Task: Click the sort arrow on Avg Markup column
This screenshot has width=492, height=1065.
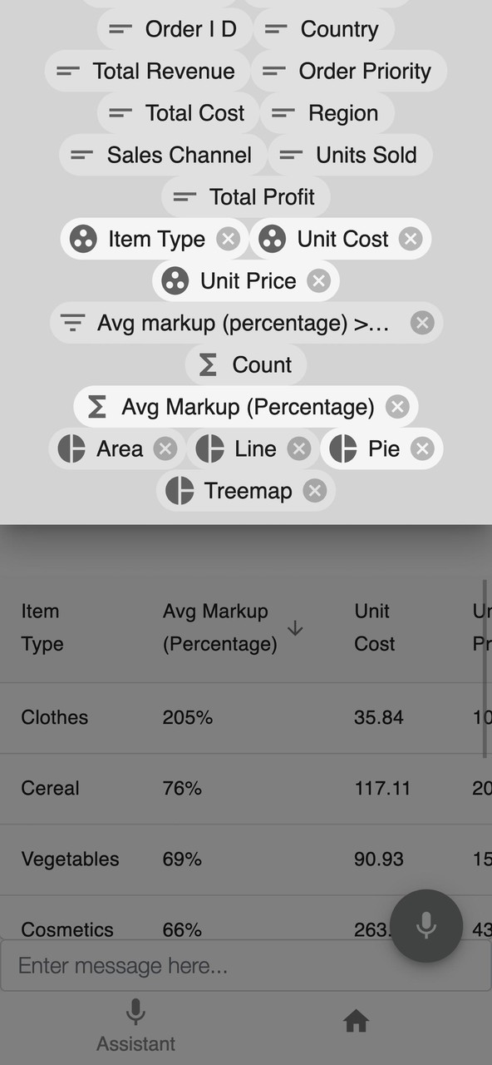Action: (x=295, y=628)
